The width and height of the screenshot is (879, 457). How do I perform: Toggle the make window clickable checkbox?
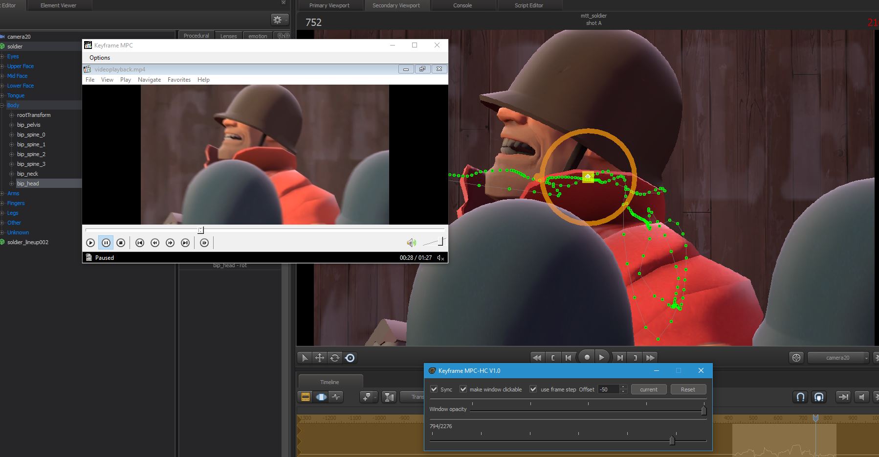coord(463,389)
